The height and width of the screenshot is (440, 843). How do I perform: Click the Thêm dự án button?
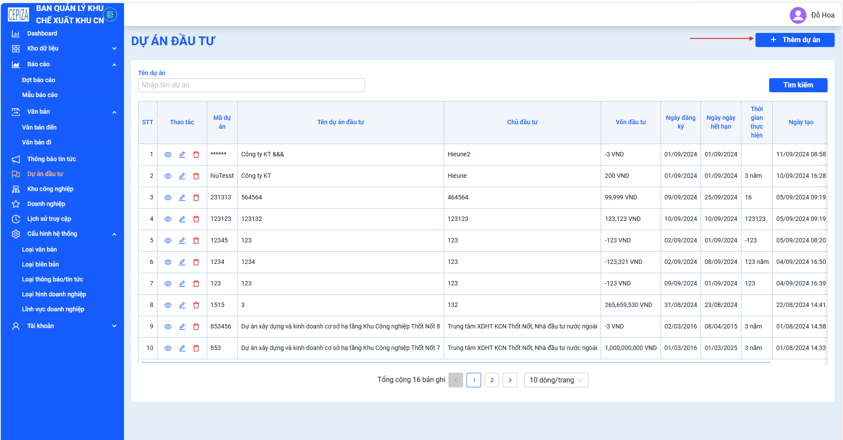click(795, 40)
